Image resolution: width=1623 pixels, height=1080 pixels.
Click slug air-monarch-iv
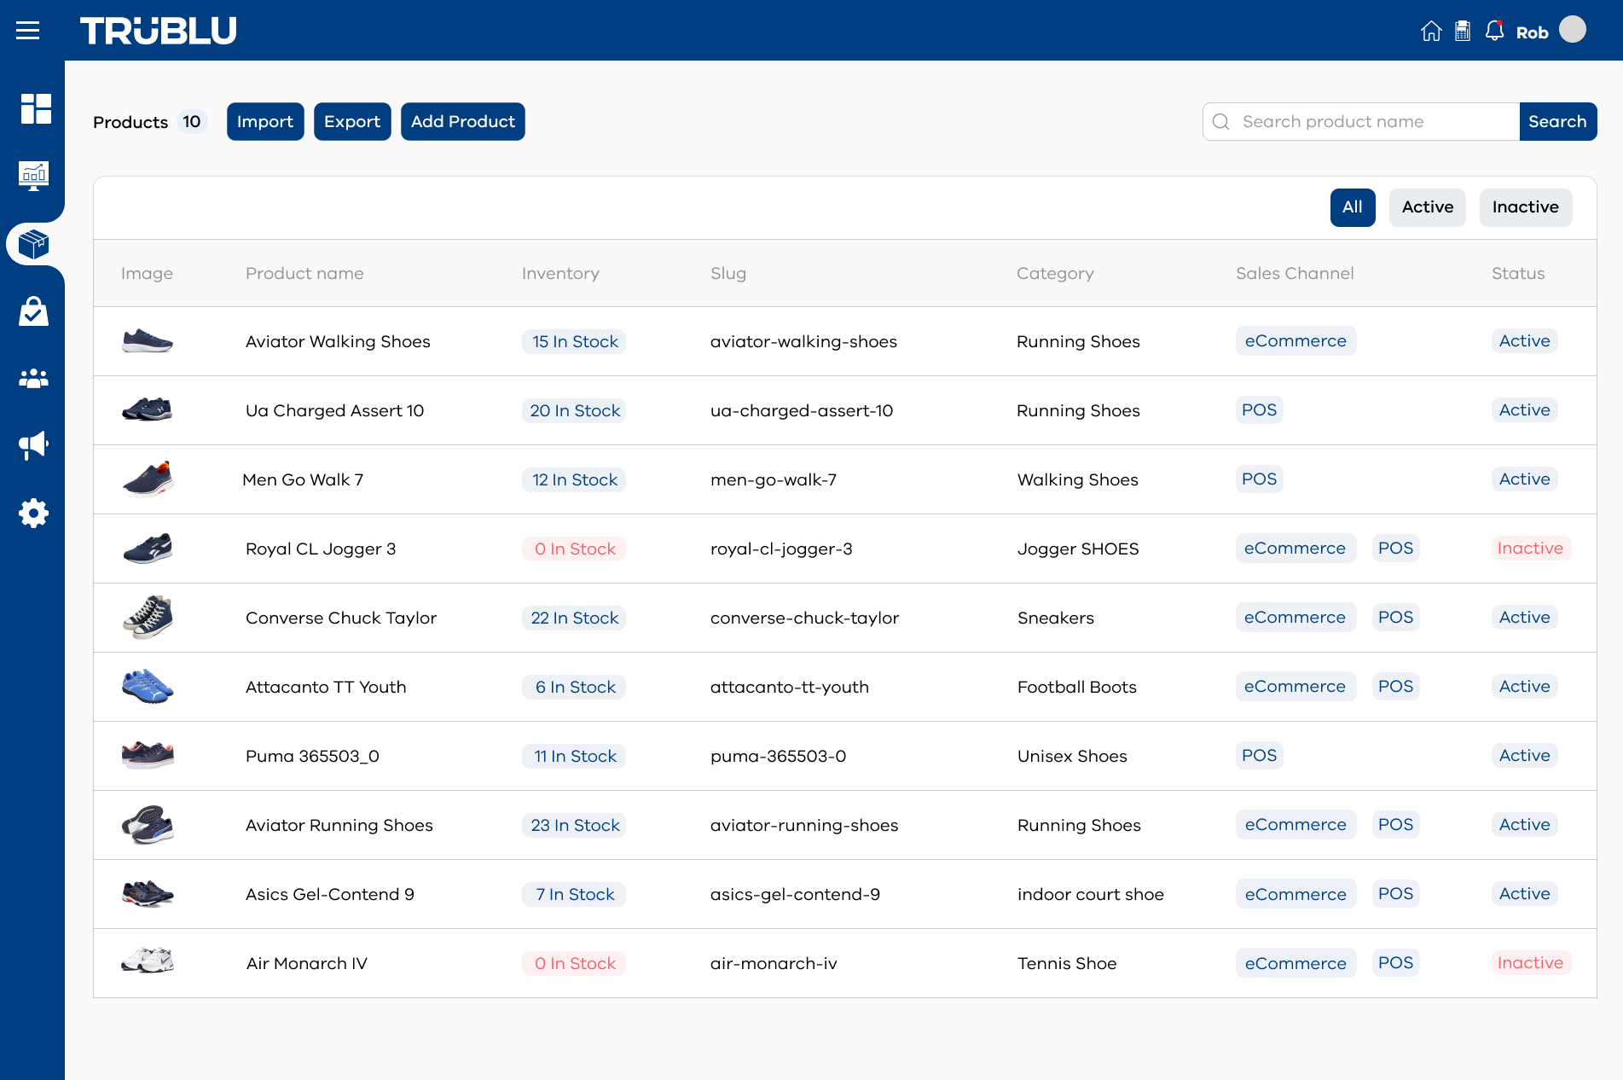pyautogui.click(x=774, y=963)
